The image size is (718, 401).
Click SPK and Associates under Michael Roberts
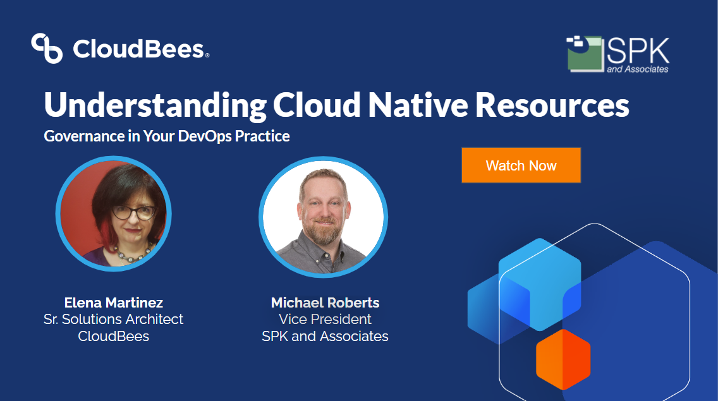[x=325, y=336]
